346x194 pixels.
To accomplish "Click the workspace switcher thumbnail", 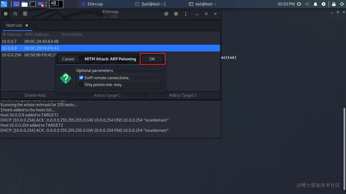I will click(56, 4).
